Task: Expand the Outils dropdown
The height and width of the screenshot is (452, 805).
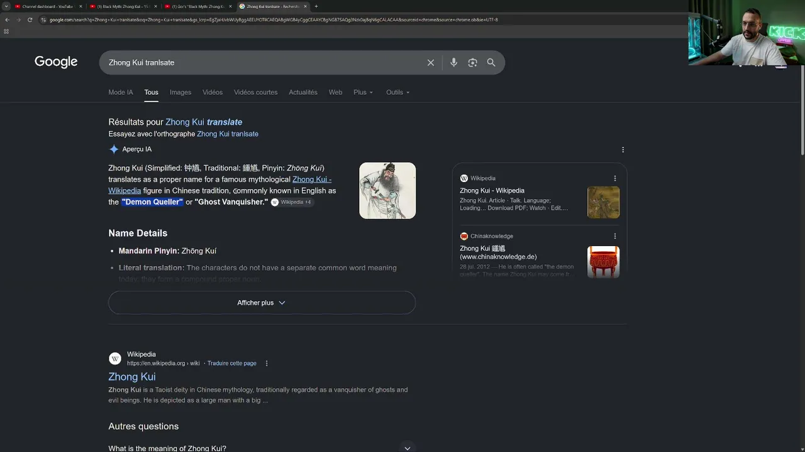Action: pyautogui.click(x=397, y=92)
